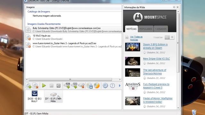The width and height of the screenshot is (205, 115).
Task: Click the image list scroll left arrow
Action: click(x=27, y=80)
